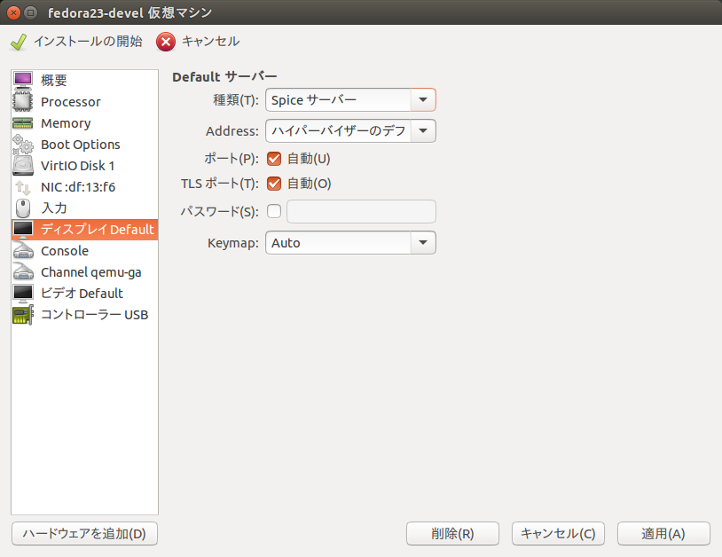Click the 適用(A) button
This screenshot has width=722, height=557.
[x=663, y=534]
